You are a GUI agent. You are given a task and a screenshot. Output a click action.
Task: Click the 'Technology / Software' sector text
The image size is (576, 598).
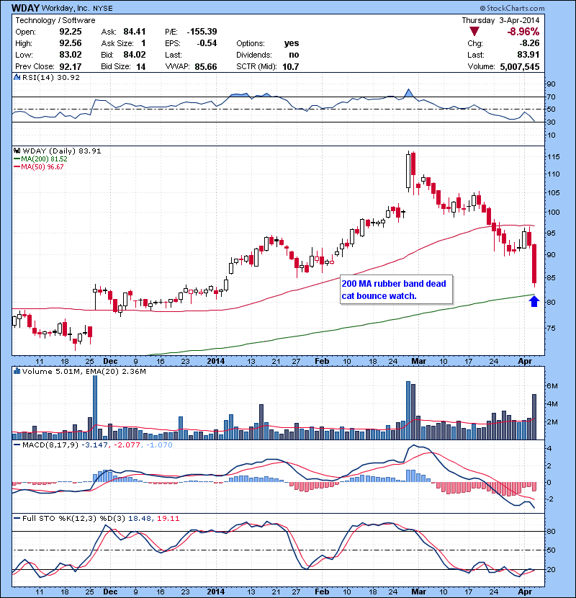coord(55,20)
